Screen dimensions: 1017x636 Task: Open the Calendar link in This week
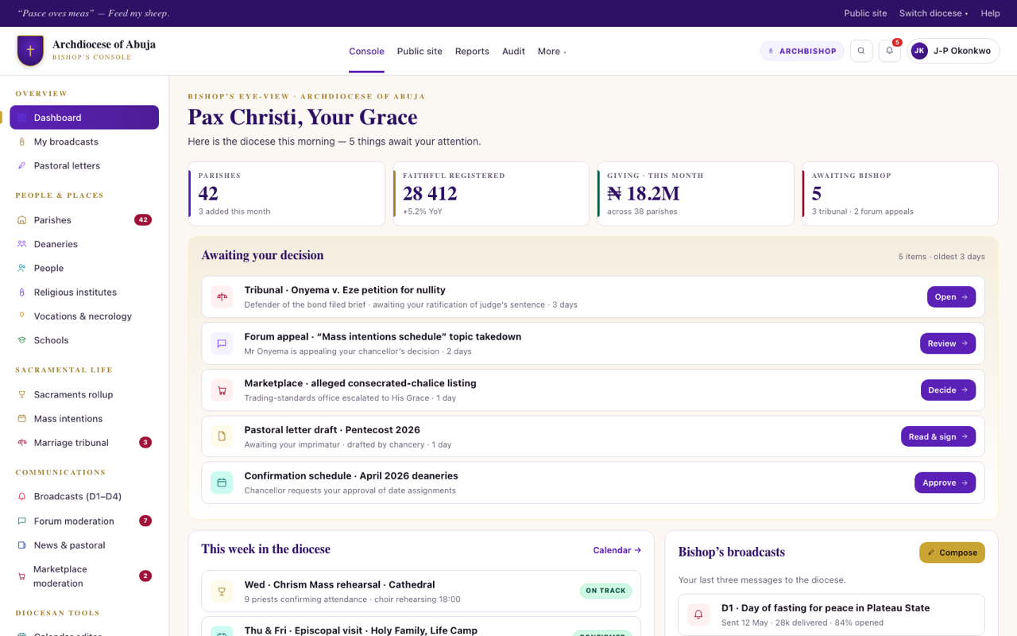click(x=617, y=550)
